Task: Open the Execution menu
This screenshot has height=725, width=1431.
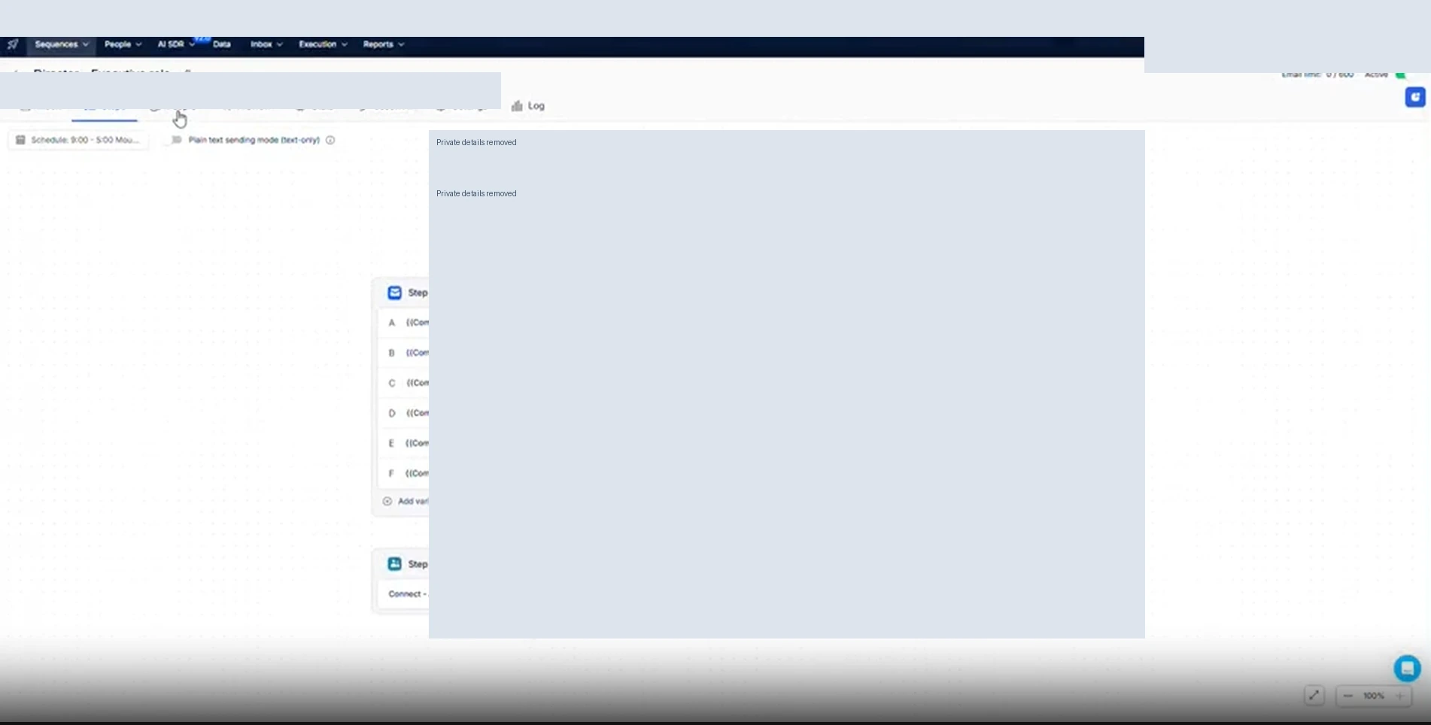Action: pyautogui.click(x=323, y=44)
